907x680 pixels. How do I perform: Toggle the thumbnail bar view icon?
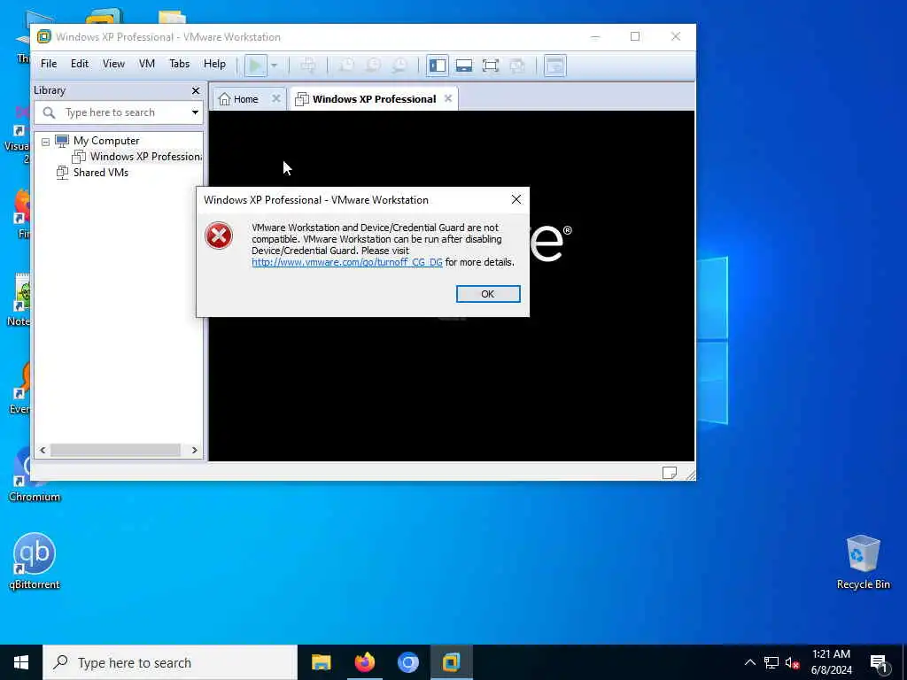(464, 66)
